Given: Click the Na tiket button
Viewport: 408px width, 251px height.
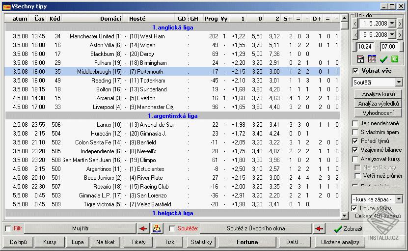Looking at the screenshot, I should [x=106, y=242].
